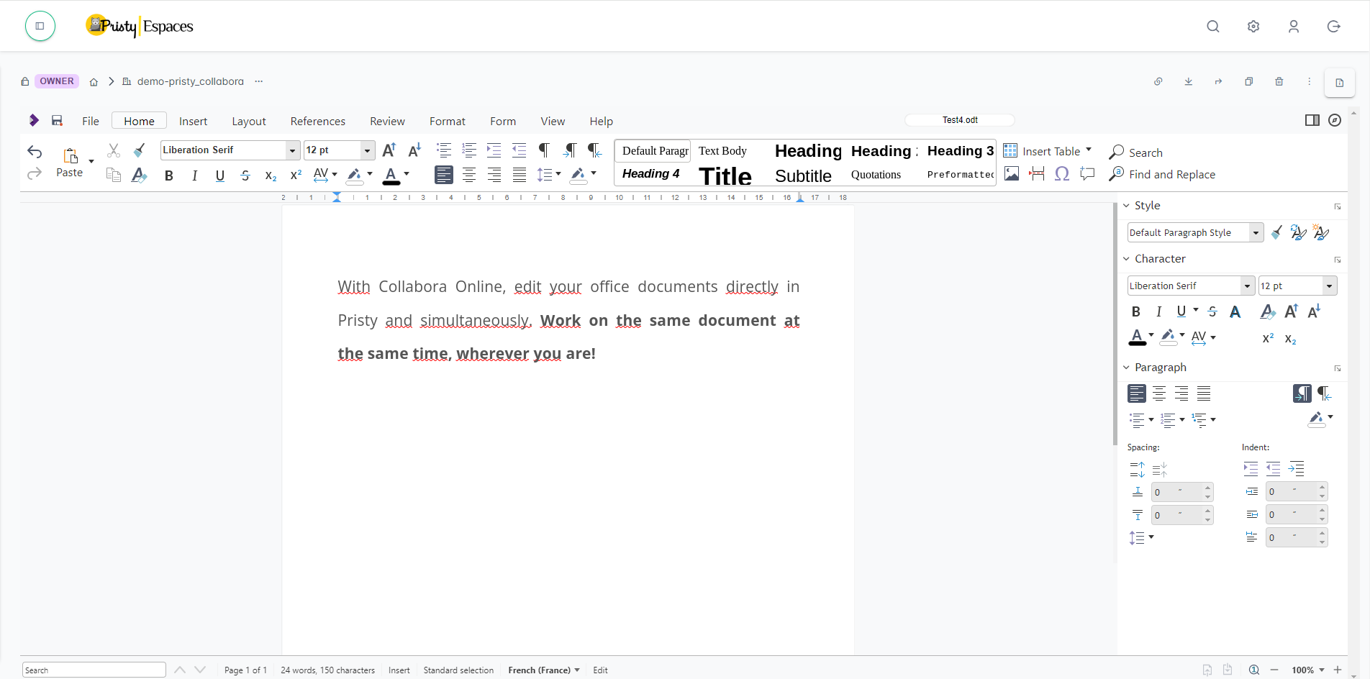
Task: Click the Search field in status bar
Action: (x=94, y=670)
